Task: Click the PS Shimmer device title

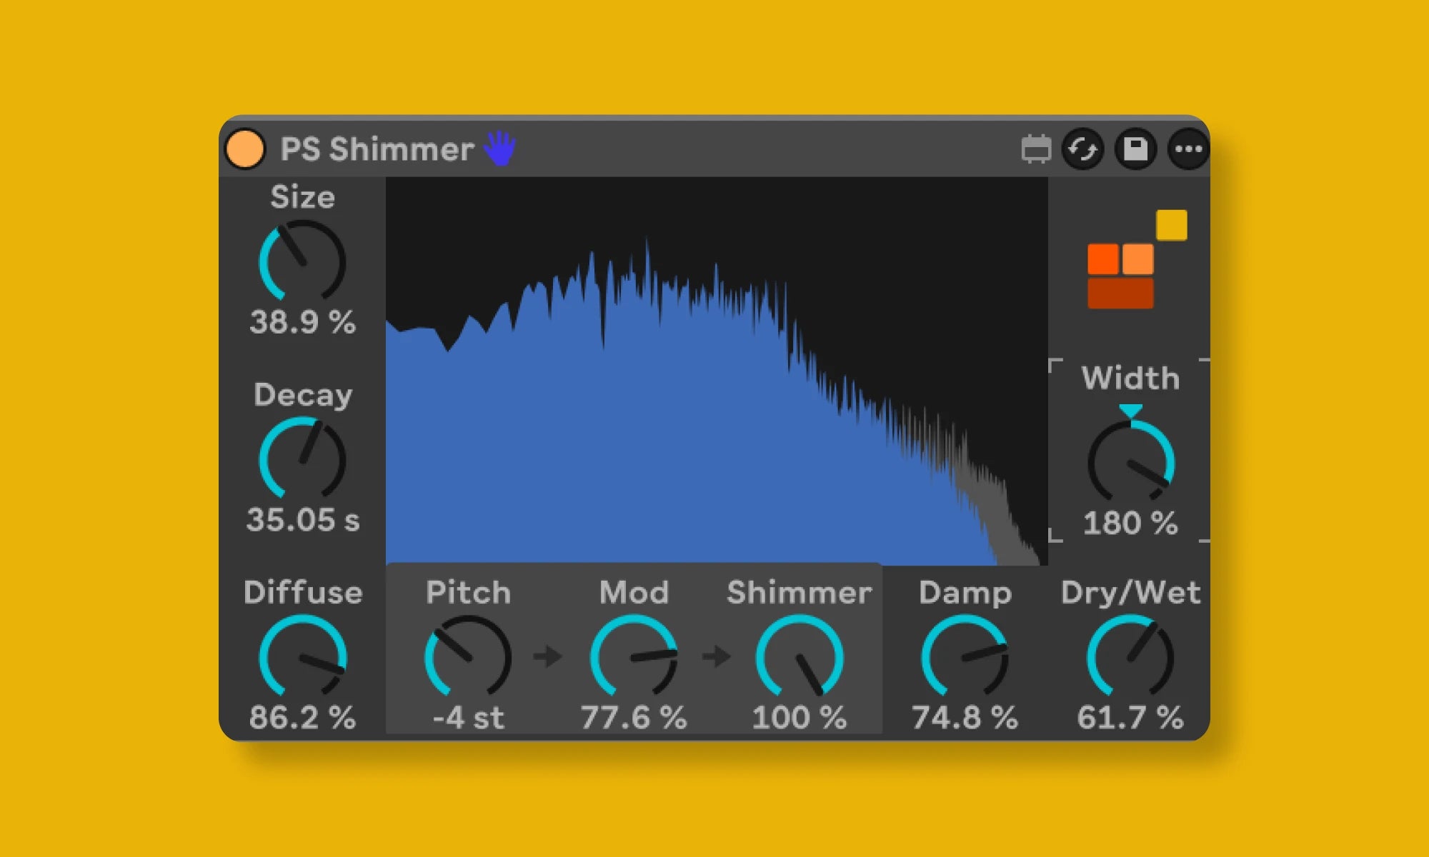Action: [x=377, y=149]
